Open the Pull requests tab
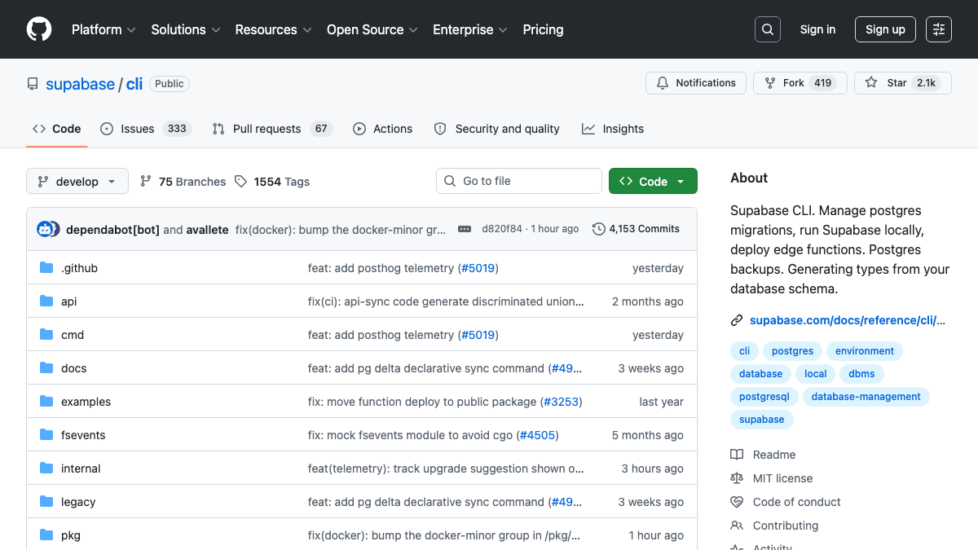 pyautogui.click(x=267, y=129)
